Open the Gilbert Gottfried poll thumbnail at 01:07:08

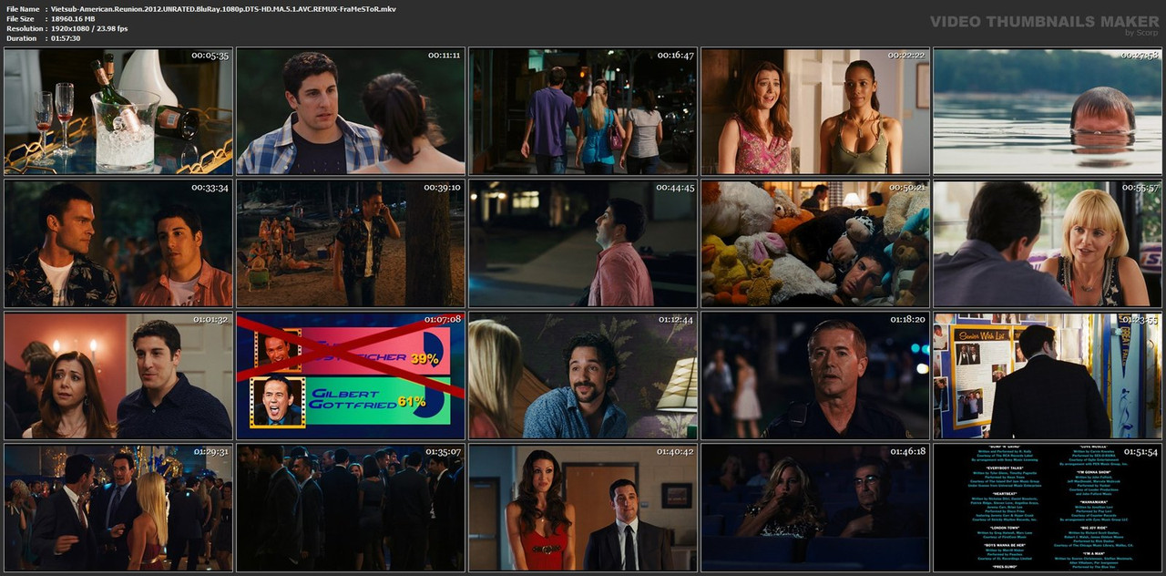[x=351, y=375]
